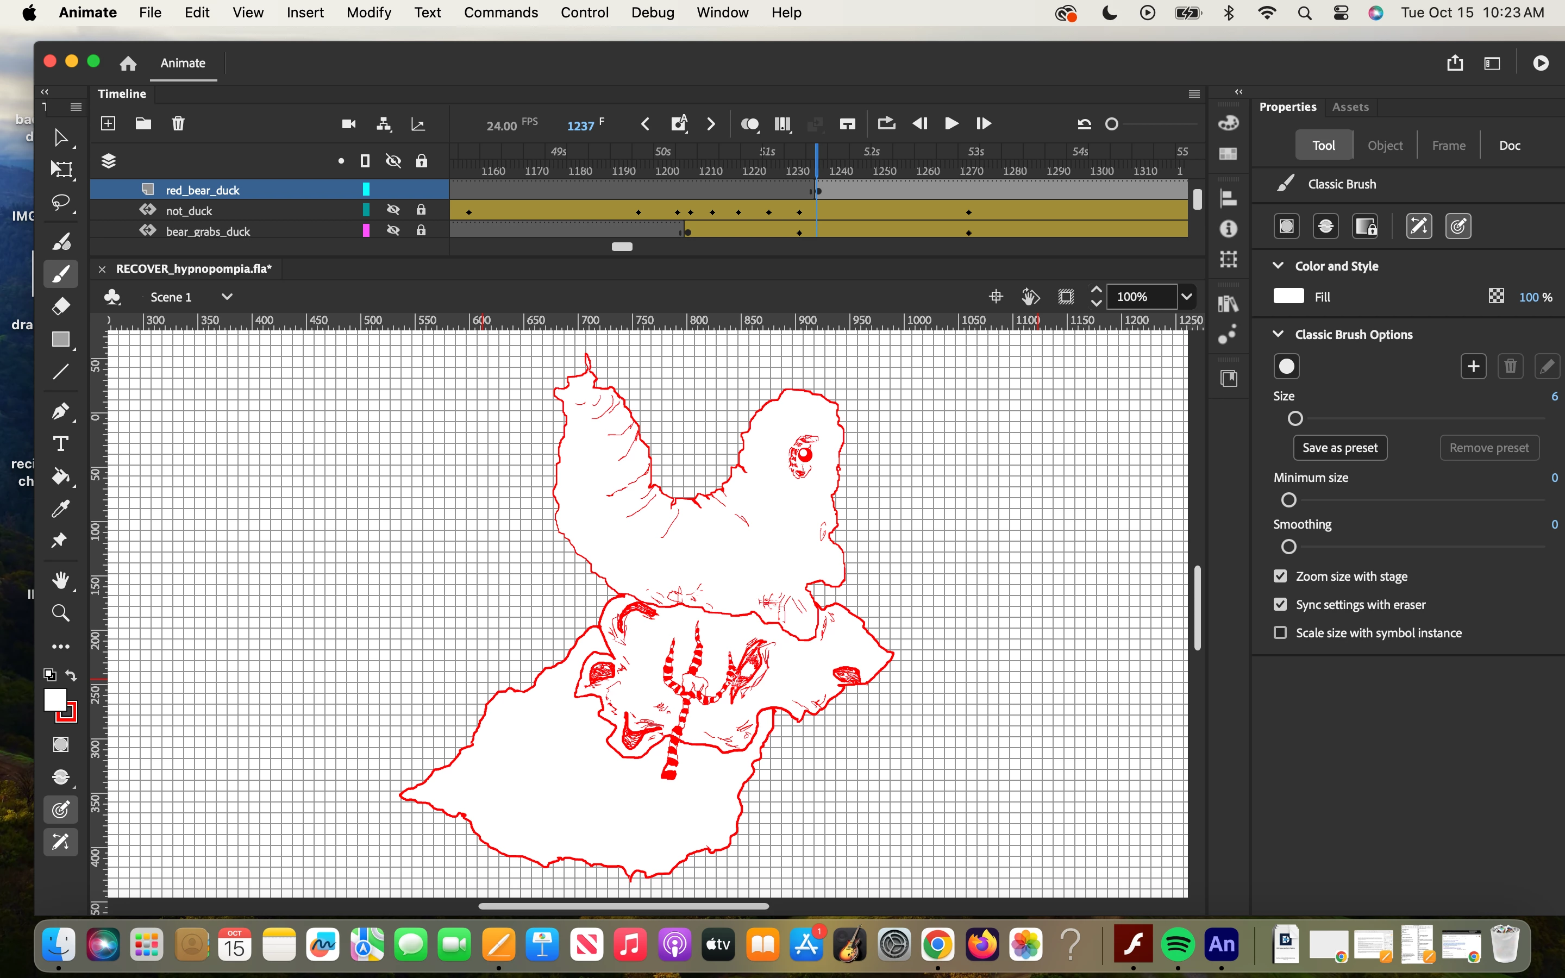Click the Save as preset button
Viewport: 1565px width, 978px height.
(x=1339, y=448)
